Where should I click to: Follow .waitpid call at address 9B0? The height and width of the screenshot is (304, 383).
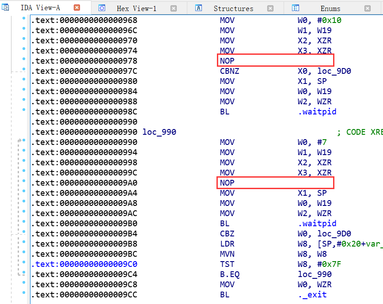pyautogui.click(x=317, y=223)
